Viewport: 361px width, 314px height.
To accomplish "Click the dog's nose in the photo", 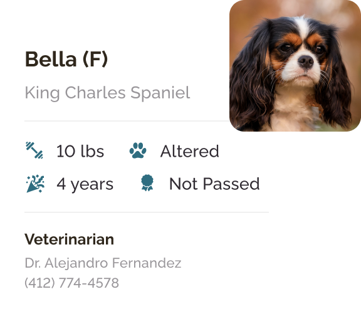I will (305, 61).
